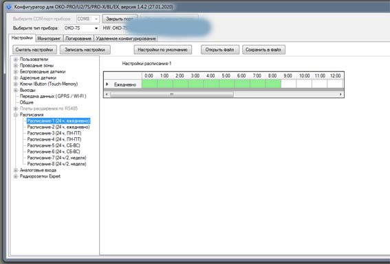Click the 6:00 column header
The image size is (390, 264).
pos(242,76)
